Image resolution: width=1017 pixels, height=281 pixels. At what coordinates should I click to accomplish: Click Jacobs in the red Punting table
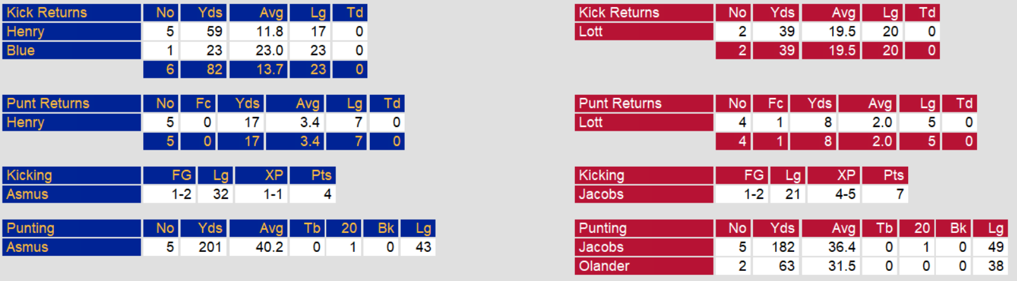(x=601, y=248)
